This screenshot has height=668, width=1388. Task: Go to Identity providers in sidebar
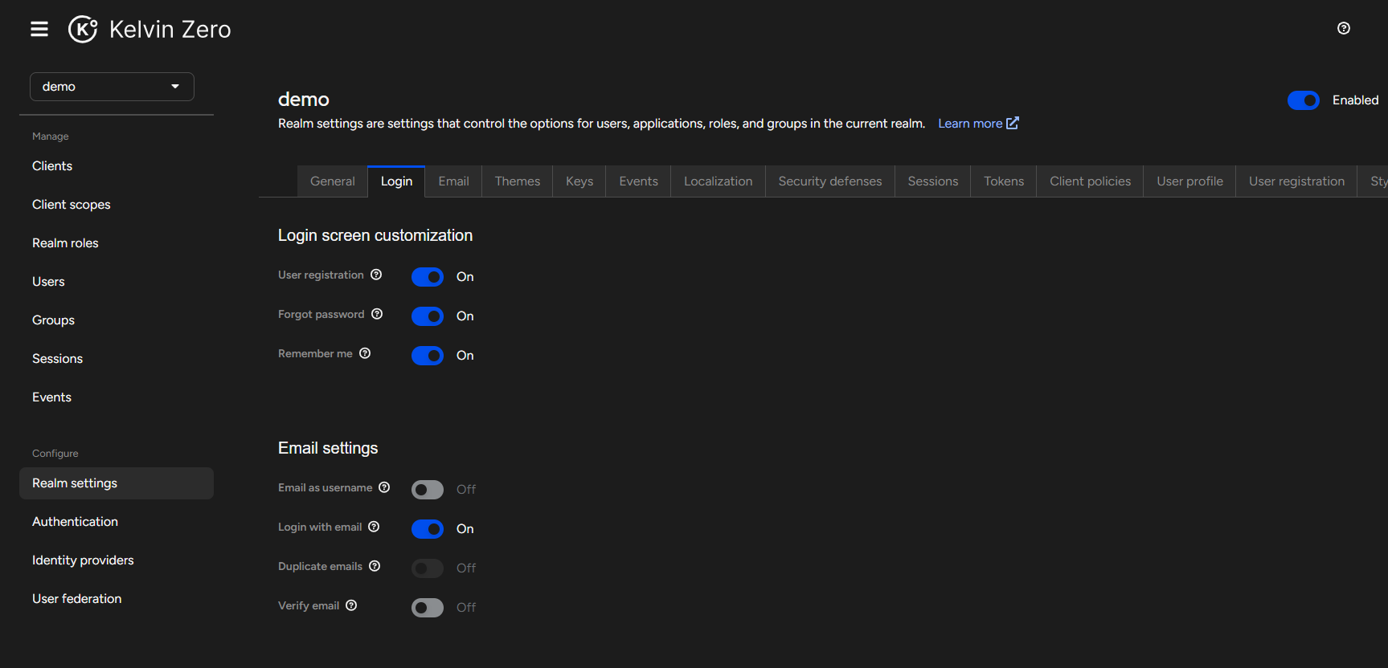click(83, 560)
